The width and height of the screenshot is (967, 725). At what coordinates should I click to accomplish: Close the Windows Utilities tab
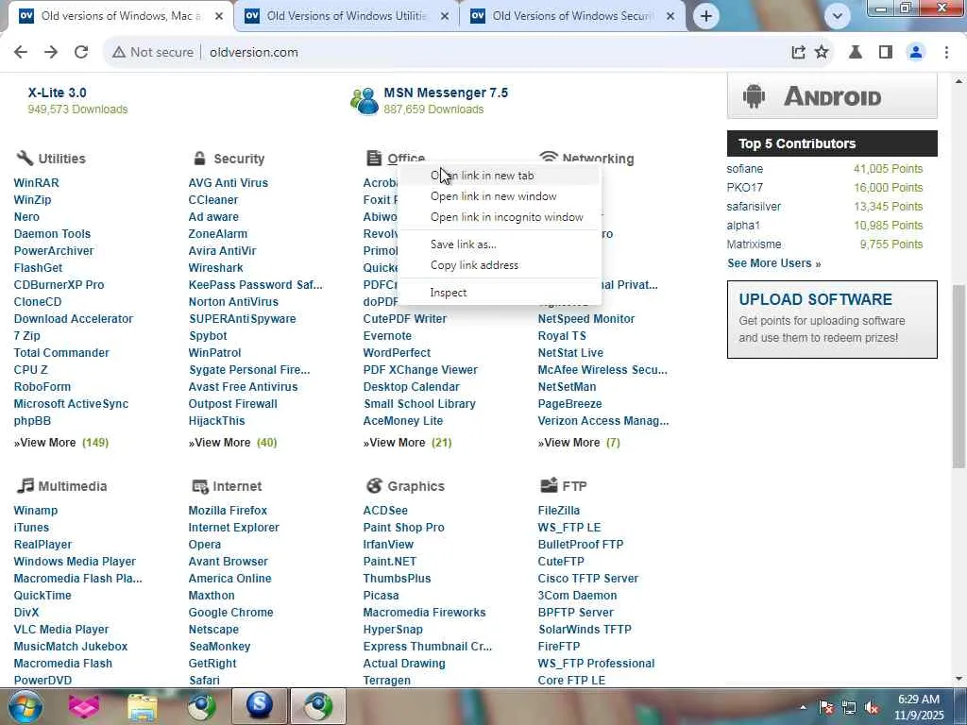pos(445,16)
